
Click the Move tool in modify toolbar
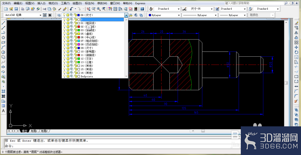click(x=296, y=47)
